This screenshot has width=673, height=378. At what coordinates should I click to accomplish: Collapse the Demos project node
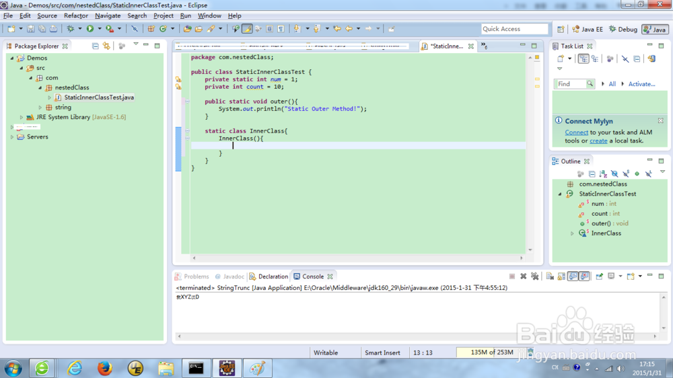[12, 58]
